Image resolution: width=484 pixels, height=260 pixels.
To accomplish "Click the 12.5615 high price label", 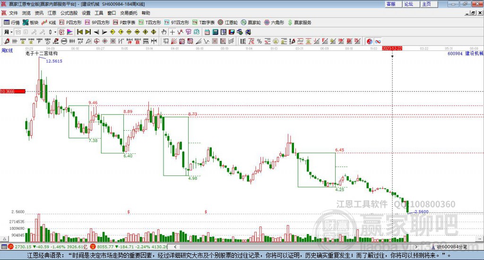I will [54, 61].
